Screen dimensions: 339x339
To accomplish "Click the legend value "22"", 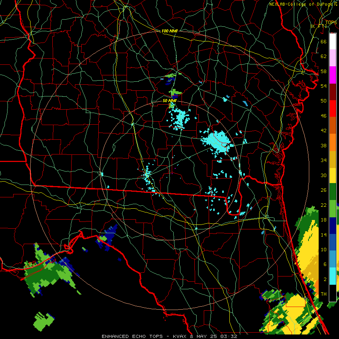I will [x=324, y=205].
